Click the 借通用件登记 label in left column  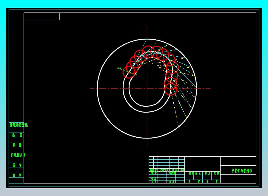pyautogui.click(x=19, y=125)
